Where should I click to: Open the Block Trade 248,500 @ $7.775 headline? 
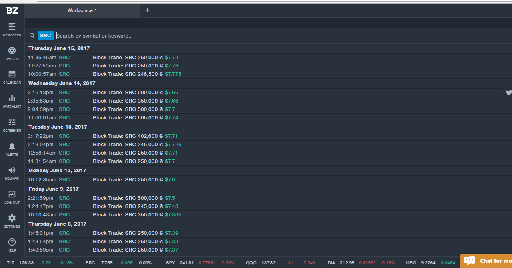point(137,74)
